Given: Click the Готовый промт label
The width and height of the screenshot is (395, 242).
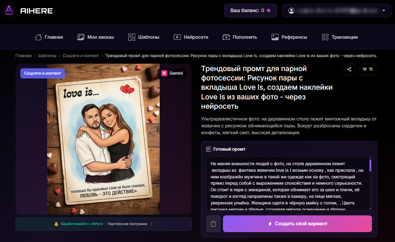Looking at the screenshot, I should click(229, 149).
